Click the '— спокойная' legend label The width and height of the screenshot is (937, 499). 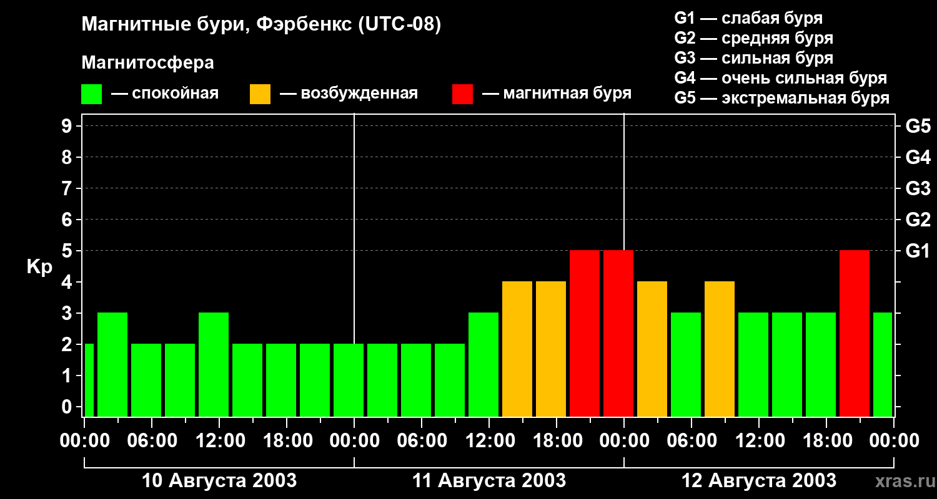click(x=165, y=94)
